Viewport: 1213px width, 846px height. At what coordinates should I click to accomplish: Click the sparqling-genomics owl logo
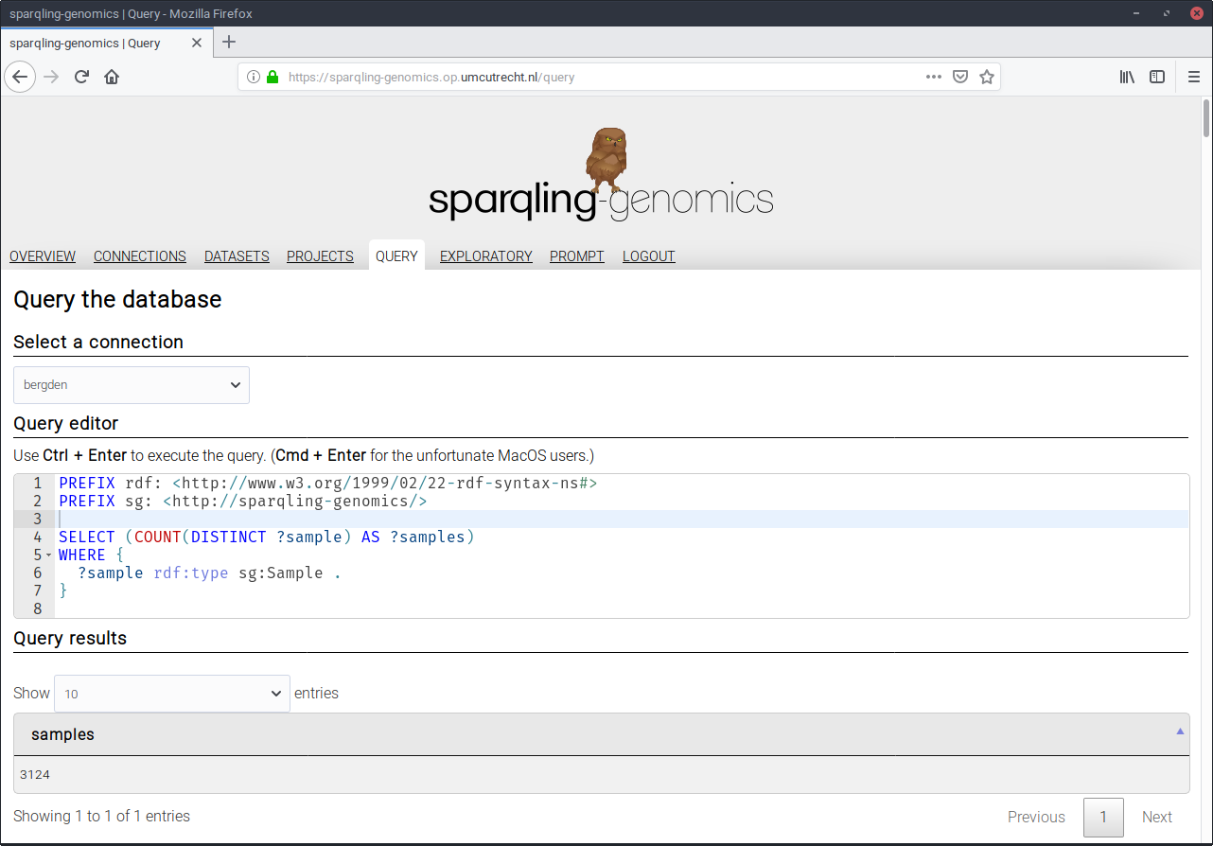601,175
